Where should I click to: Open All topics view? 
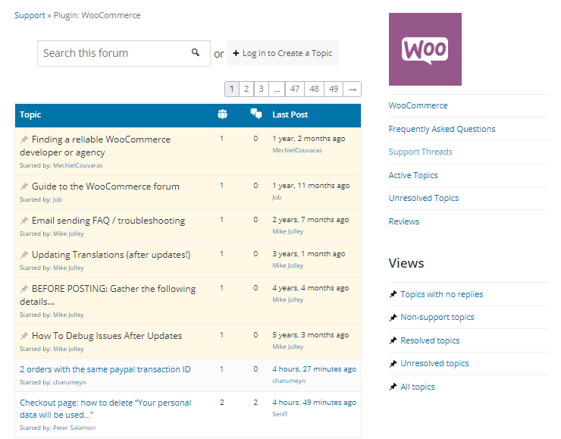pos(418,387)
